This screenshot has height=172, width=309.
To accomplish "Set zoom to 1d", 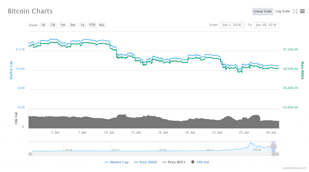I will [43, 25].
